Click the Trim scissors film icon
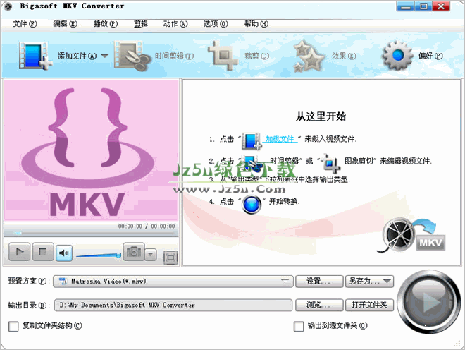 click(x=132, y=56)
